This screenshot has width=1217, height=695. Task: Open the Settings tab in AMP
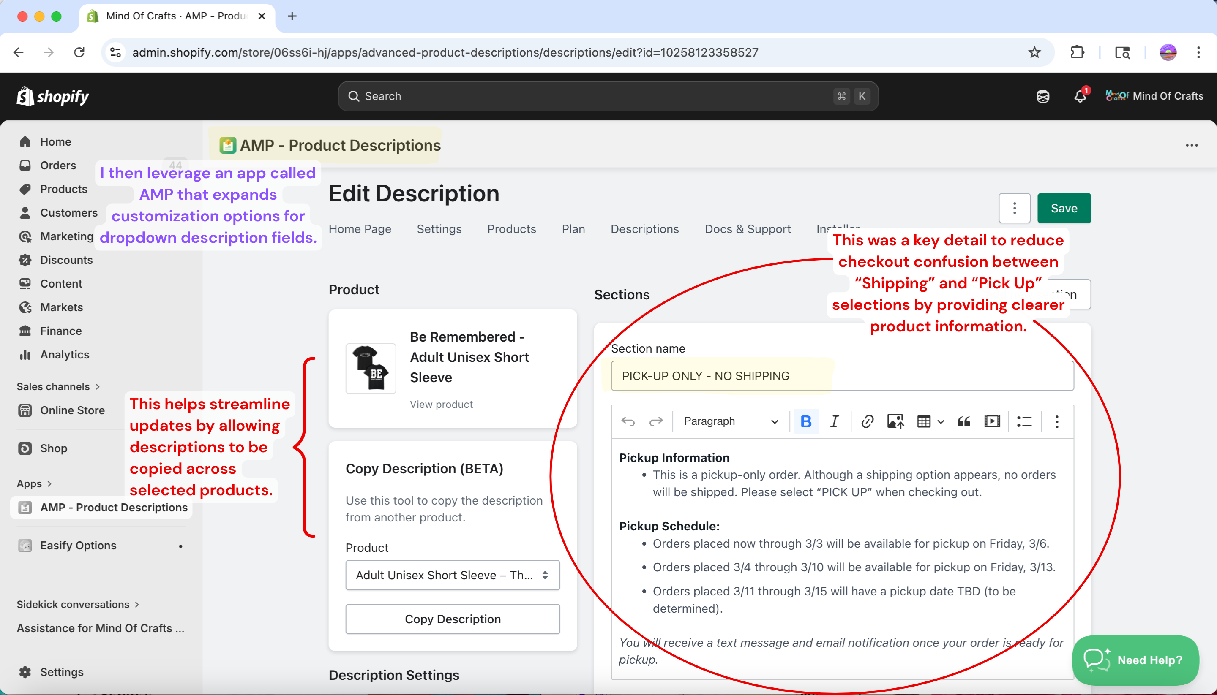click(439, 229)
